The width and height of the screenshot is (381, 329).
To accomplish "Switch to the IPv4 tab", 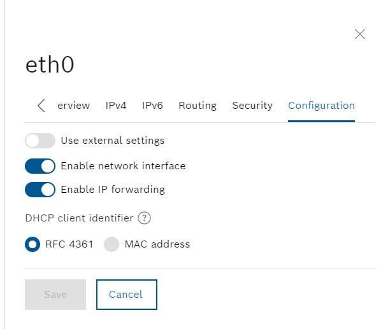I will point(116,106).
